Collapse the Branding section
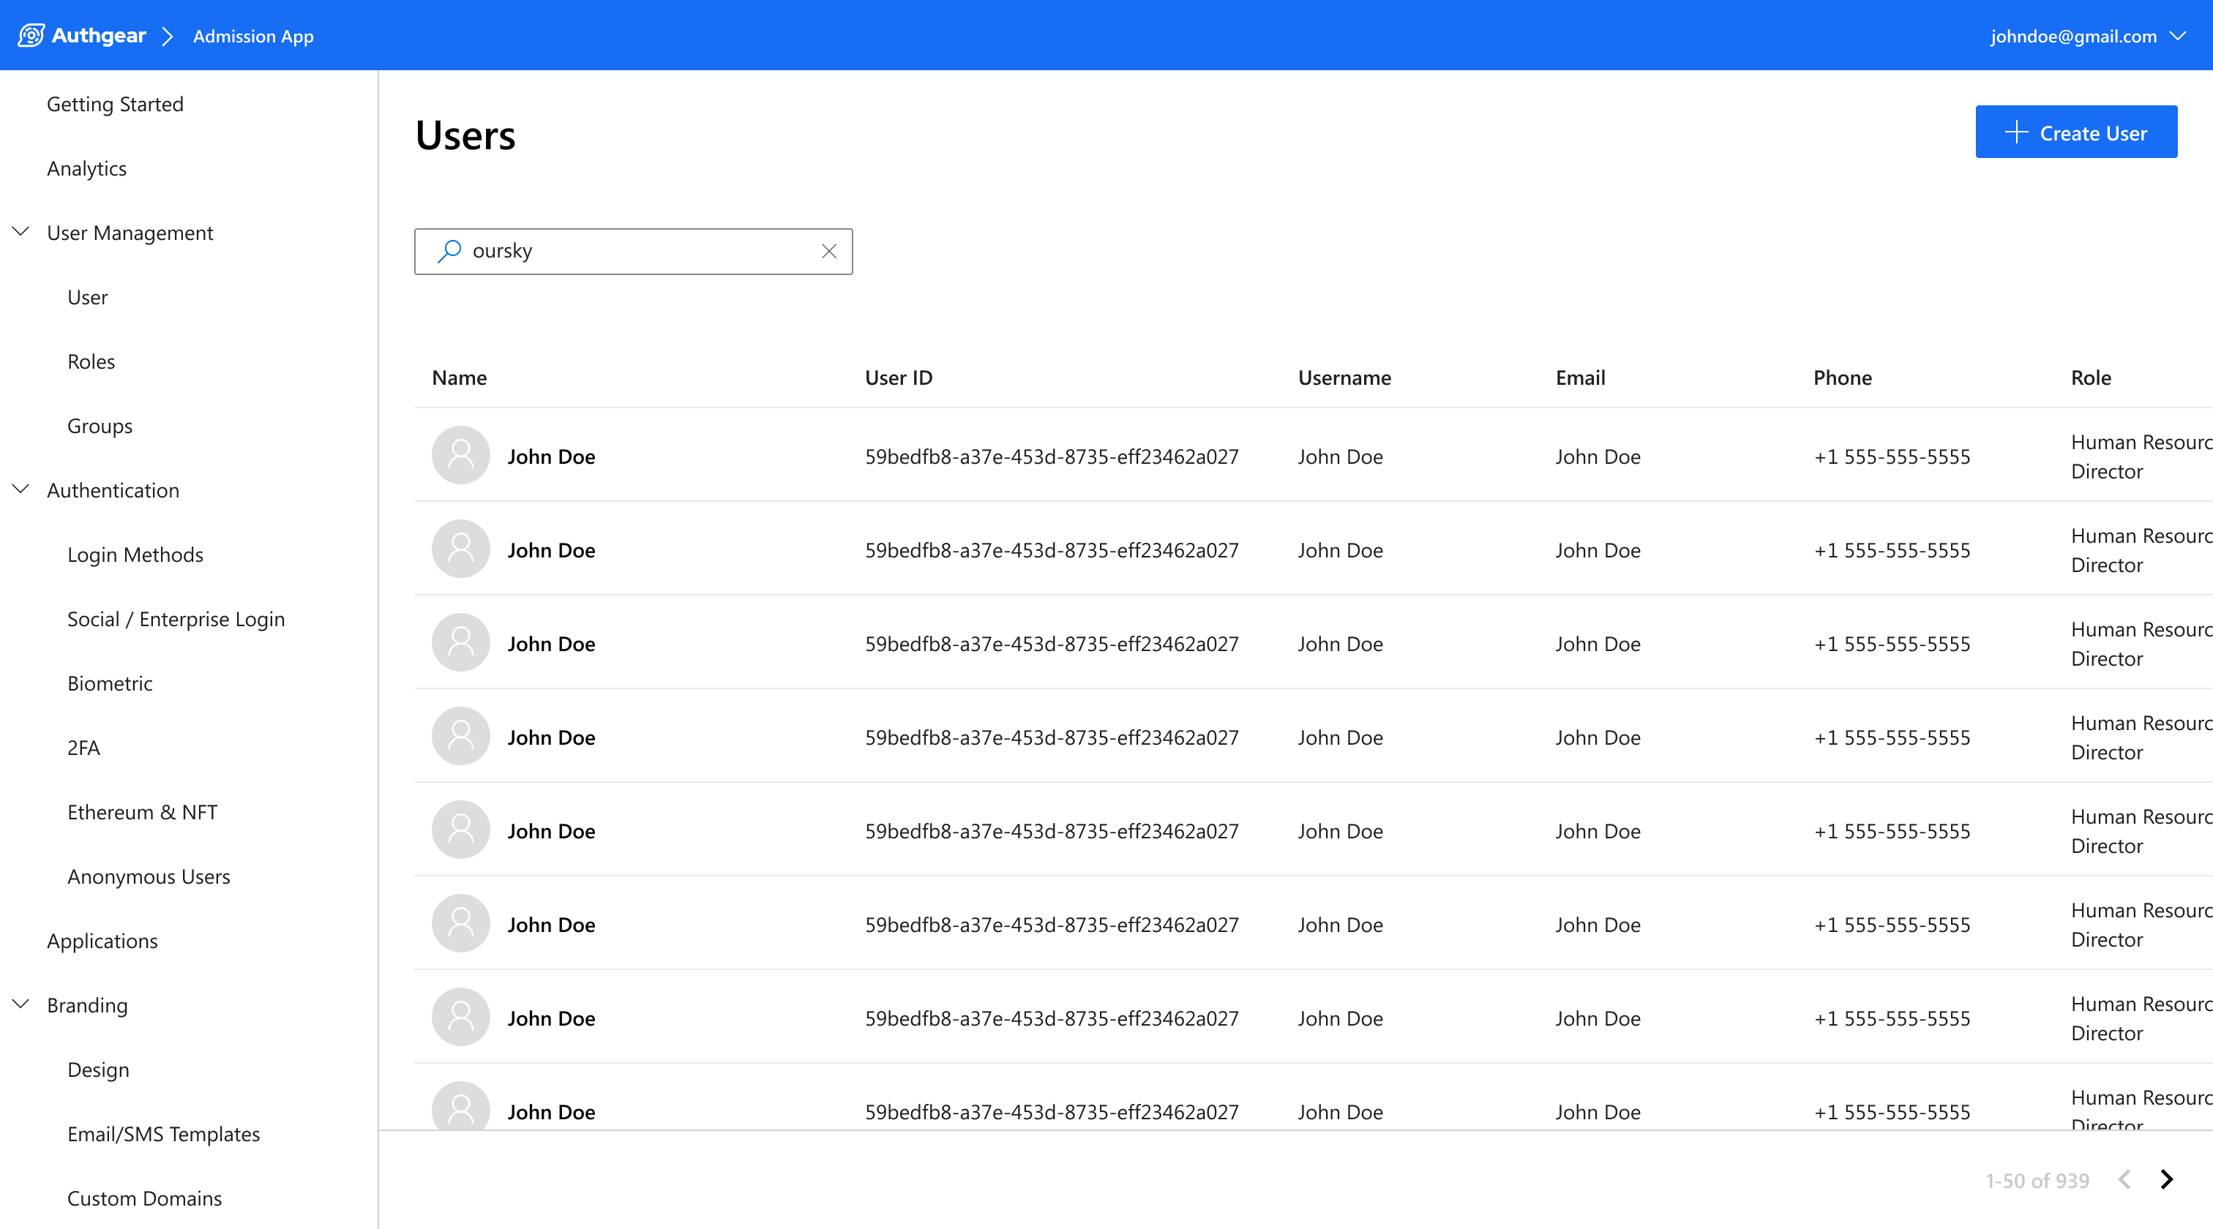 point(20,1004)
